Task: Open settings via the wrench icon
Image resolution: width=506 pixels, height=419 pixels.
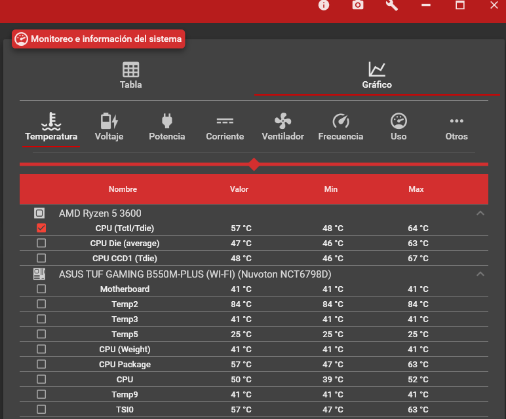Action: pyautogui.click(x=392, y=5)
